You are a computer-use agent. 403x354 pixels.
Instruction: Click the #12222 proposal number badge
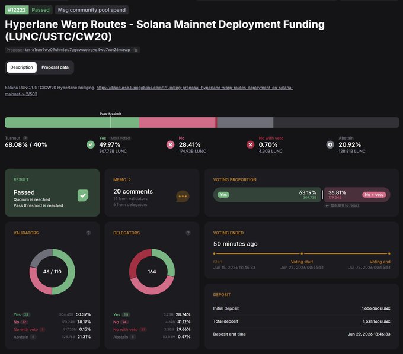tap(17, 10)
